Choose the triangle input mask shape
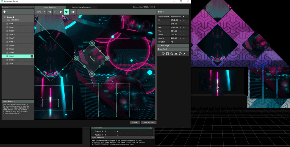Viewport: 290px width, 147px height. [176, 54]
